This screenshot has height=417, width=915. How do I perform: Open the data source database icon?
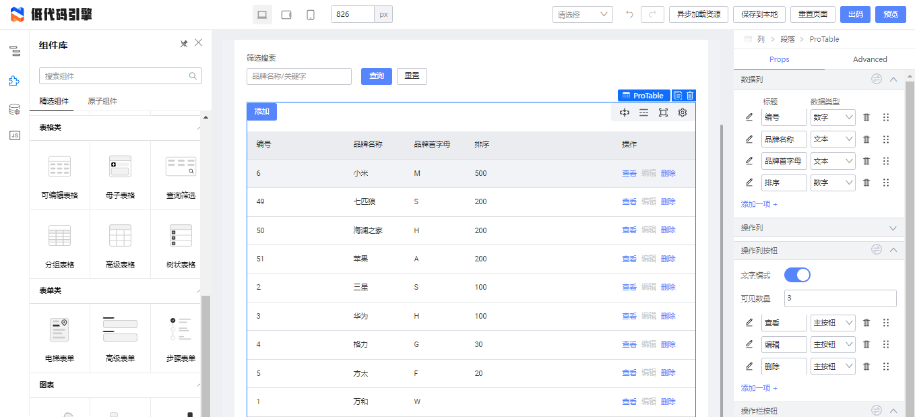tap(14, 109)
